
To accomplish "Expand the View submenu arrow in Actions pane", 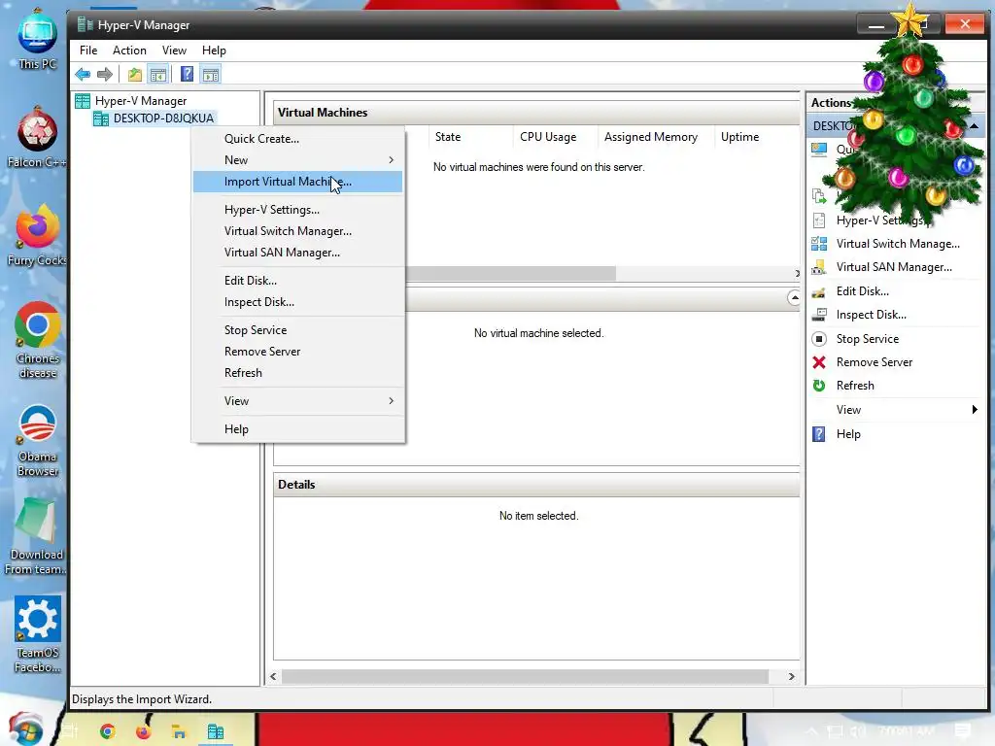I will tap(974, 410).
